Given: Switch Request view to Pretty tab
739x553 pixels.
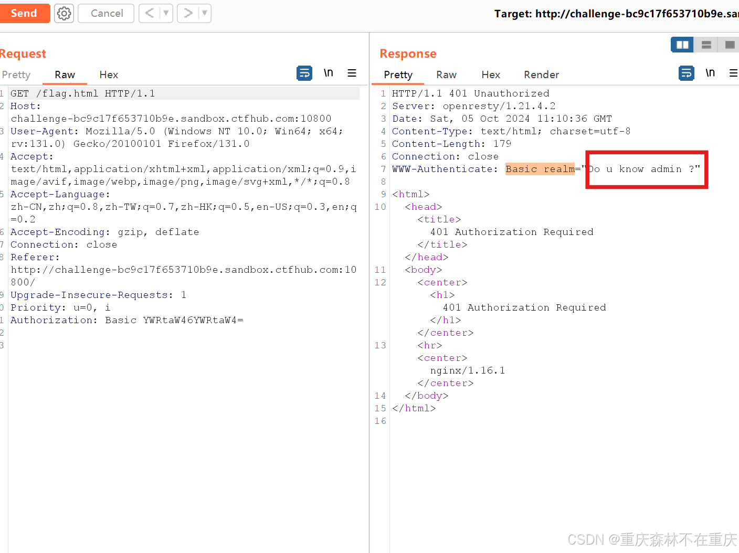Looking at the screenshot, I should 16,75.
